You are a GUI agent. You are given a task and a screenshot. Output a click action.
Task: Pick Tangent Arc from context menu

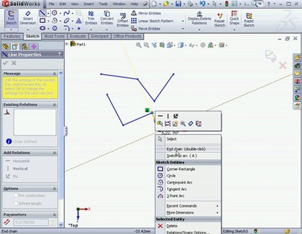tap(188, 189)
